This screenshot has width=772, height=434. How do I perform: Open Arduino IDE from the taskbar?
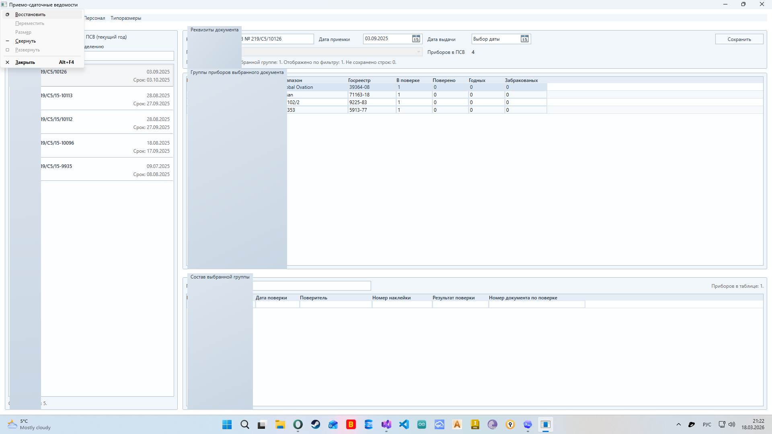pos(422,424)
